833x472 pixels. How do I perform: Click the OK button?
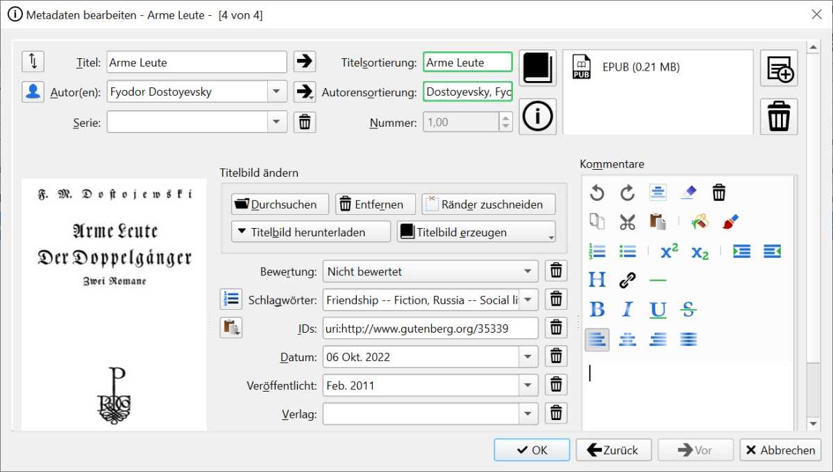532,450
